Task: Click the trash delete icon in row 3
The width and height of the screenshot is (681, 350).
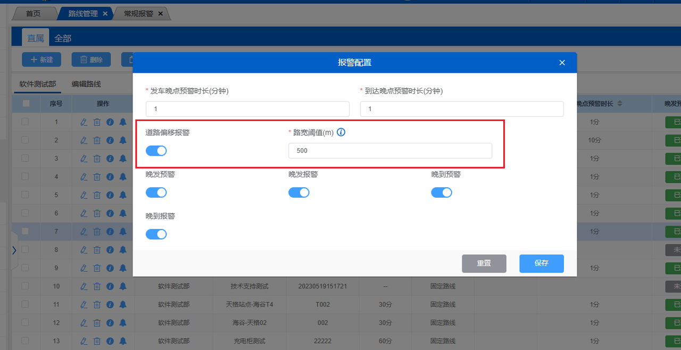Action: click(97, 159)
